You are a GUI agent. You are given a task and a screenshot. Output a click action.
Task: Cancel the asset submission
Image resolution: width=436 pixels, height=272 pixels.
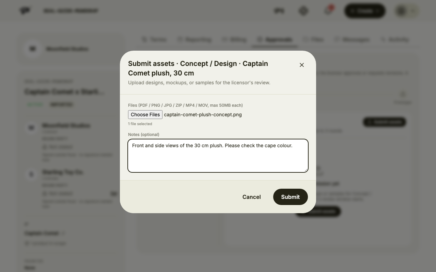click(x=252, y=197)
